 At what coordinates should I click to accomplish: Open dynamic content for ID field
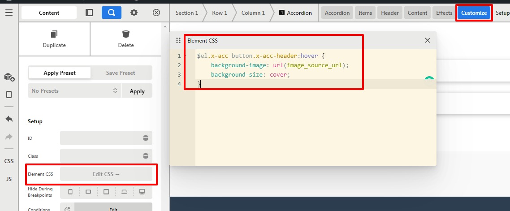[x=145, y=138]
